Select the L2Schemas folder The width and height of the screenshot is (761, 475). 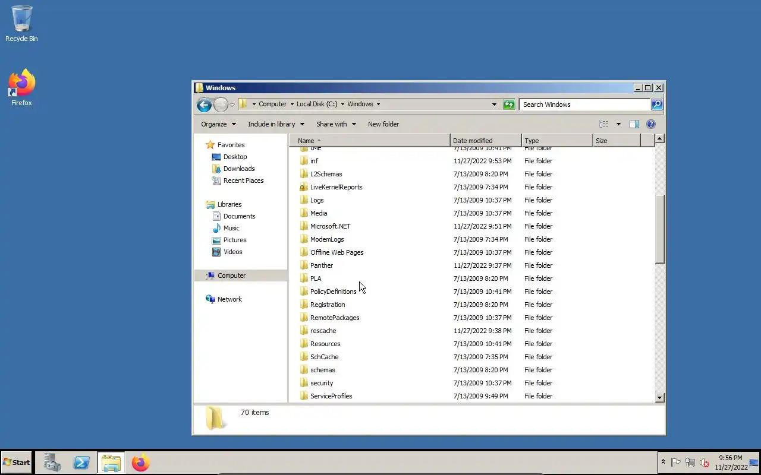[x=326, y=174]
